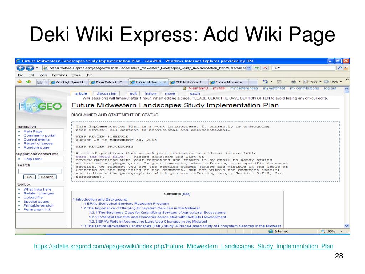Switch to From E-Gov to C... tab
This screenshot has height=274, width=365.
[108, 82]
